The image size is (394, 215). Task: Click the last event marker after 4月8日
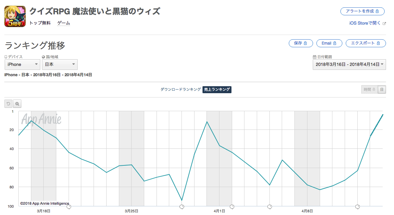click(x=358, y=207)
